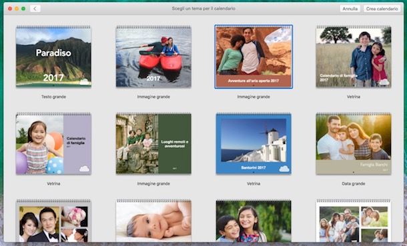Image resolution: width=407 pixels, height=246 pixels.
Task: Click Vetrina label under field siblings theme
Action: [354, 97]
